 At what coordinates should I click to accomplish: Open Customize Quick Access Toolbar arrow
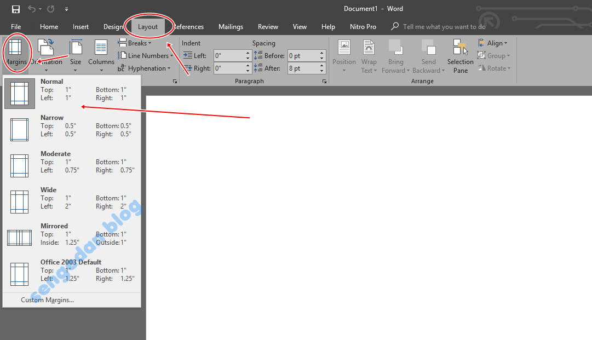[x=66, y=9]
